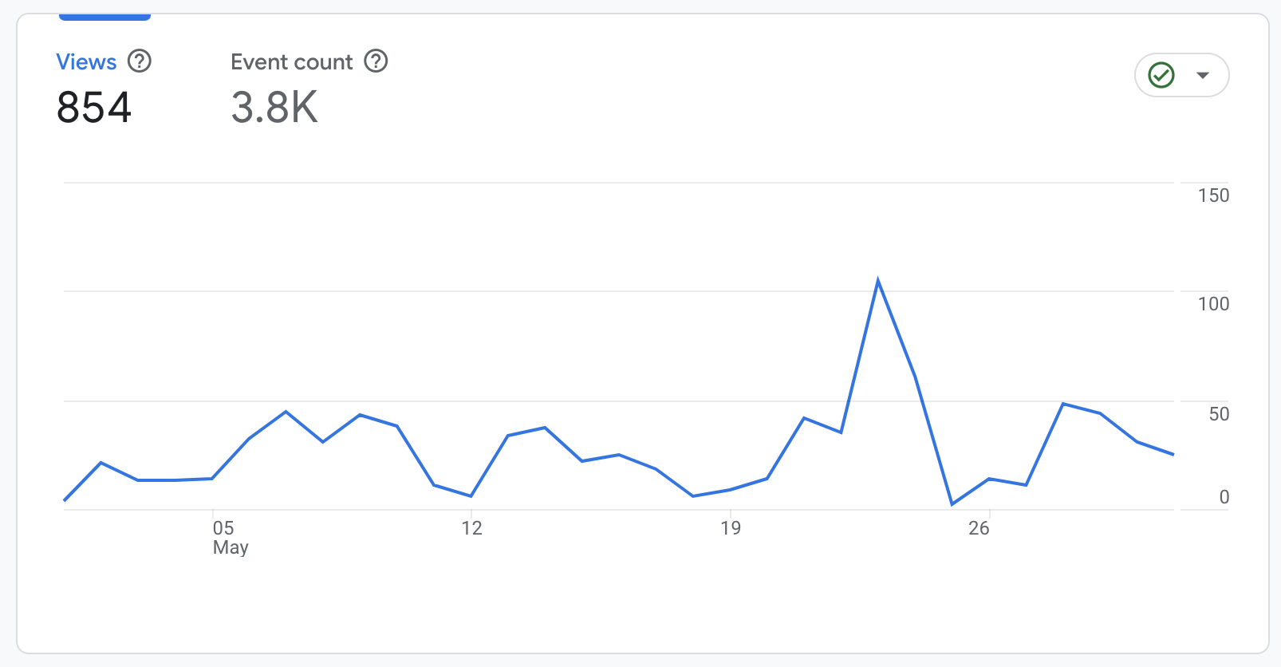Click the 150 y-axis label

coord(1213,195)
